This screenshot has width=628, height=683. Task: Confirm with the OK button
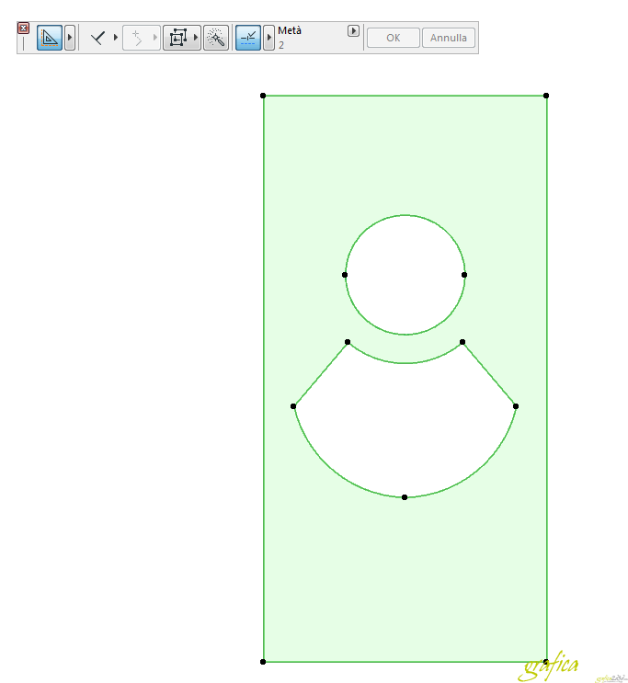394,38
